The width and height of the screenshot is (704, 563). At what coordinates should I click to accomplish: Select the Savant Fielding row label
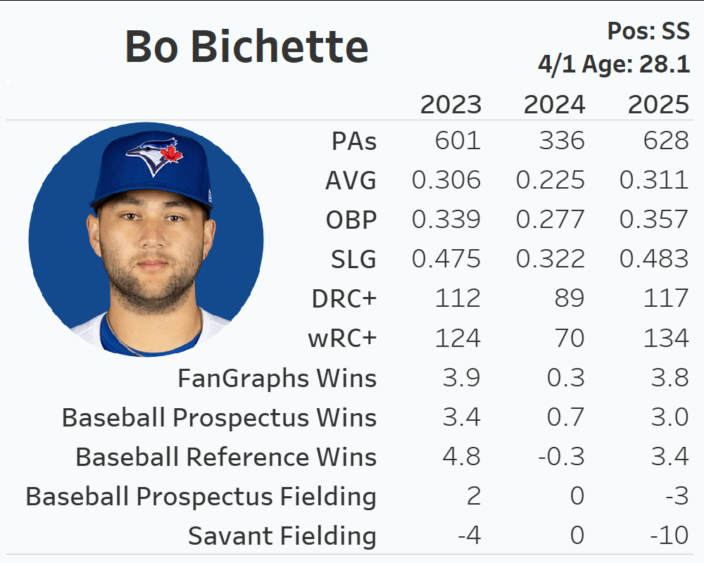(x=282, y=536)
